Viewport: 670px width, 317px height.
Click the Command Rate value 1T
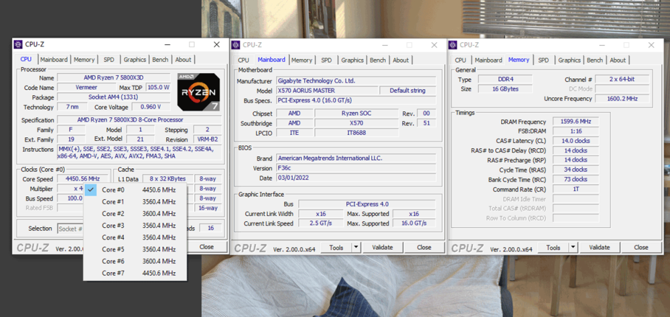(x=576, y=189)
